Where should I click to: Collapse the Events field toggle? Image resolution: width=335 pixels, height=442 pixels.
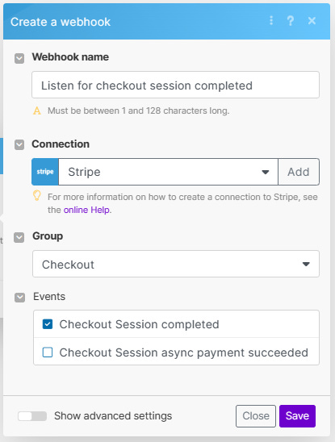(x=19, y=298)
